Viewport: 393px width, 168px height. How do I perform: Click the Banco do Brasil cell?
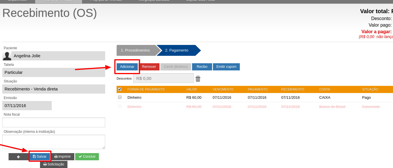[332, 106]
